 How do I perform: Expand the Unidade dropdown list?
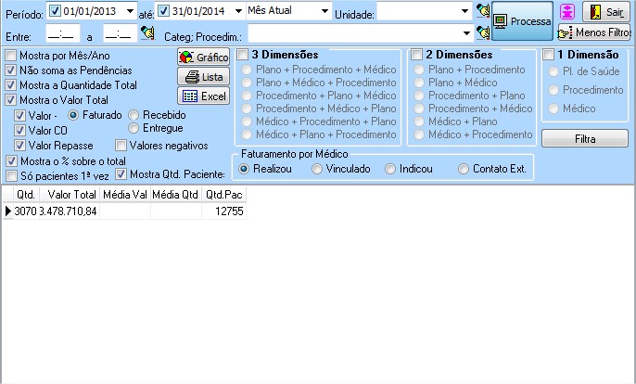(x=464, y=11)
